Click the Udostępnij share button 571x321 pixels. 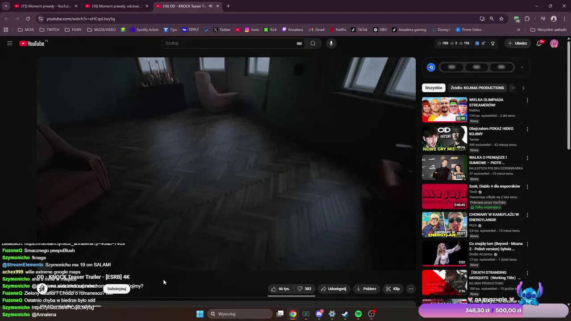334,289
